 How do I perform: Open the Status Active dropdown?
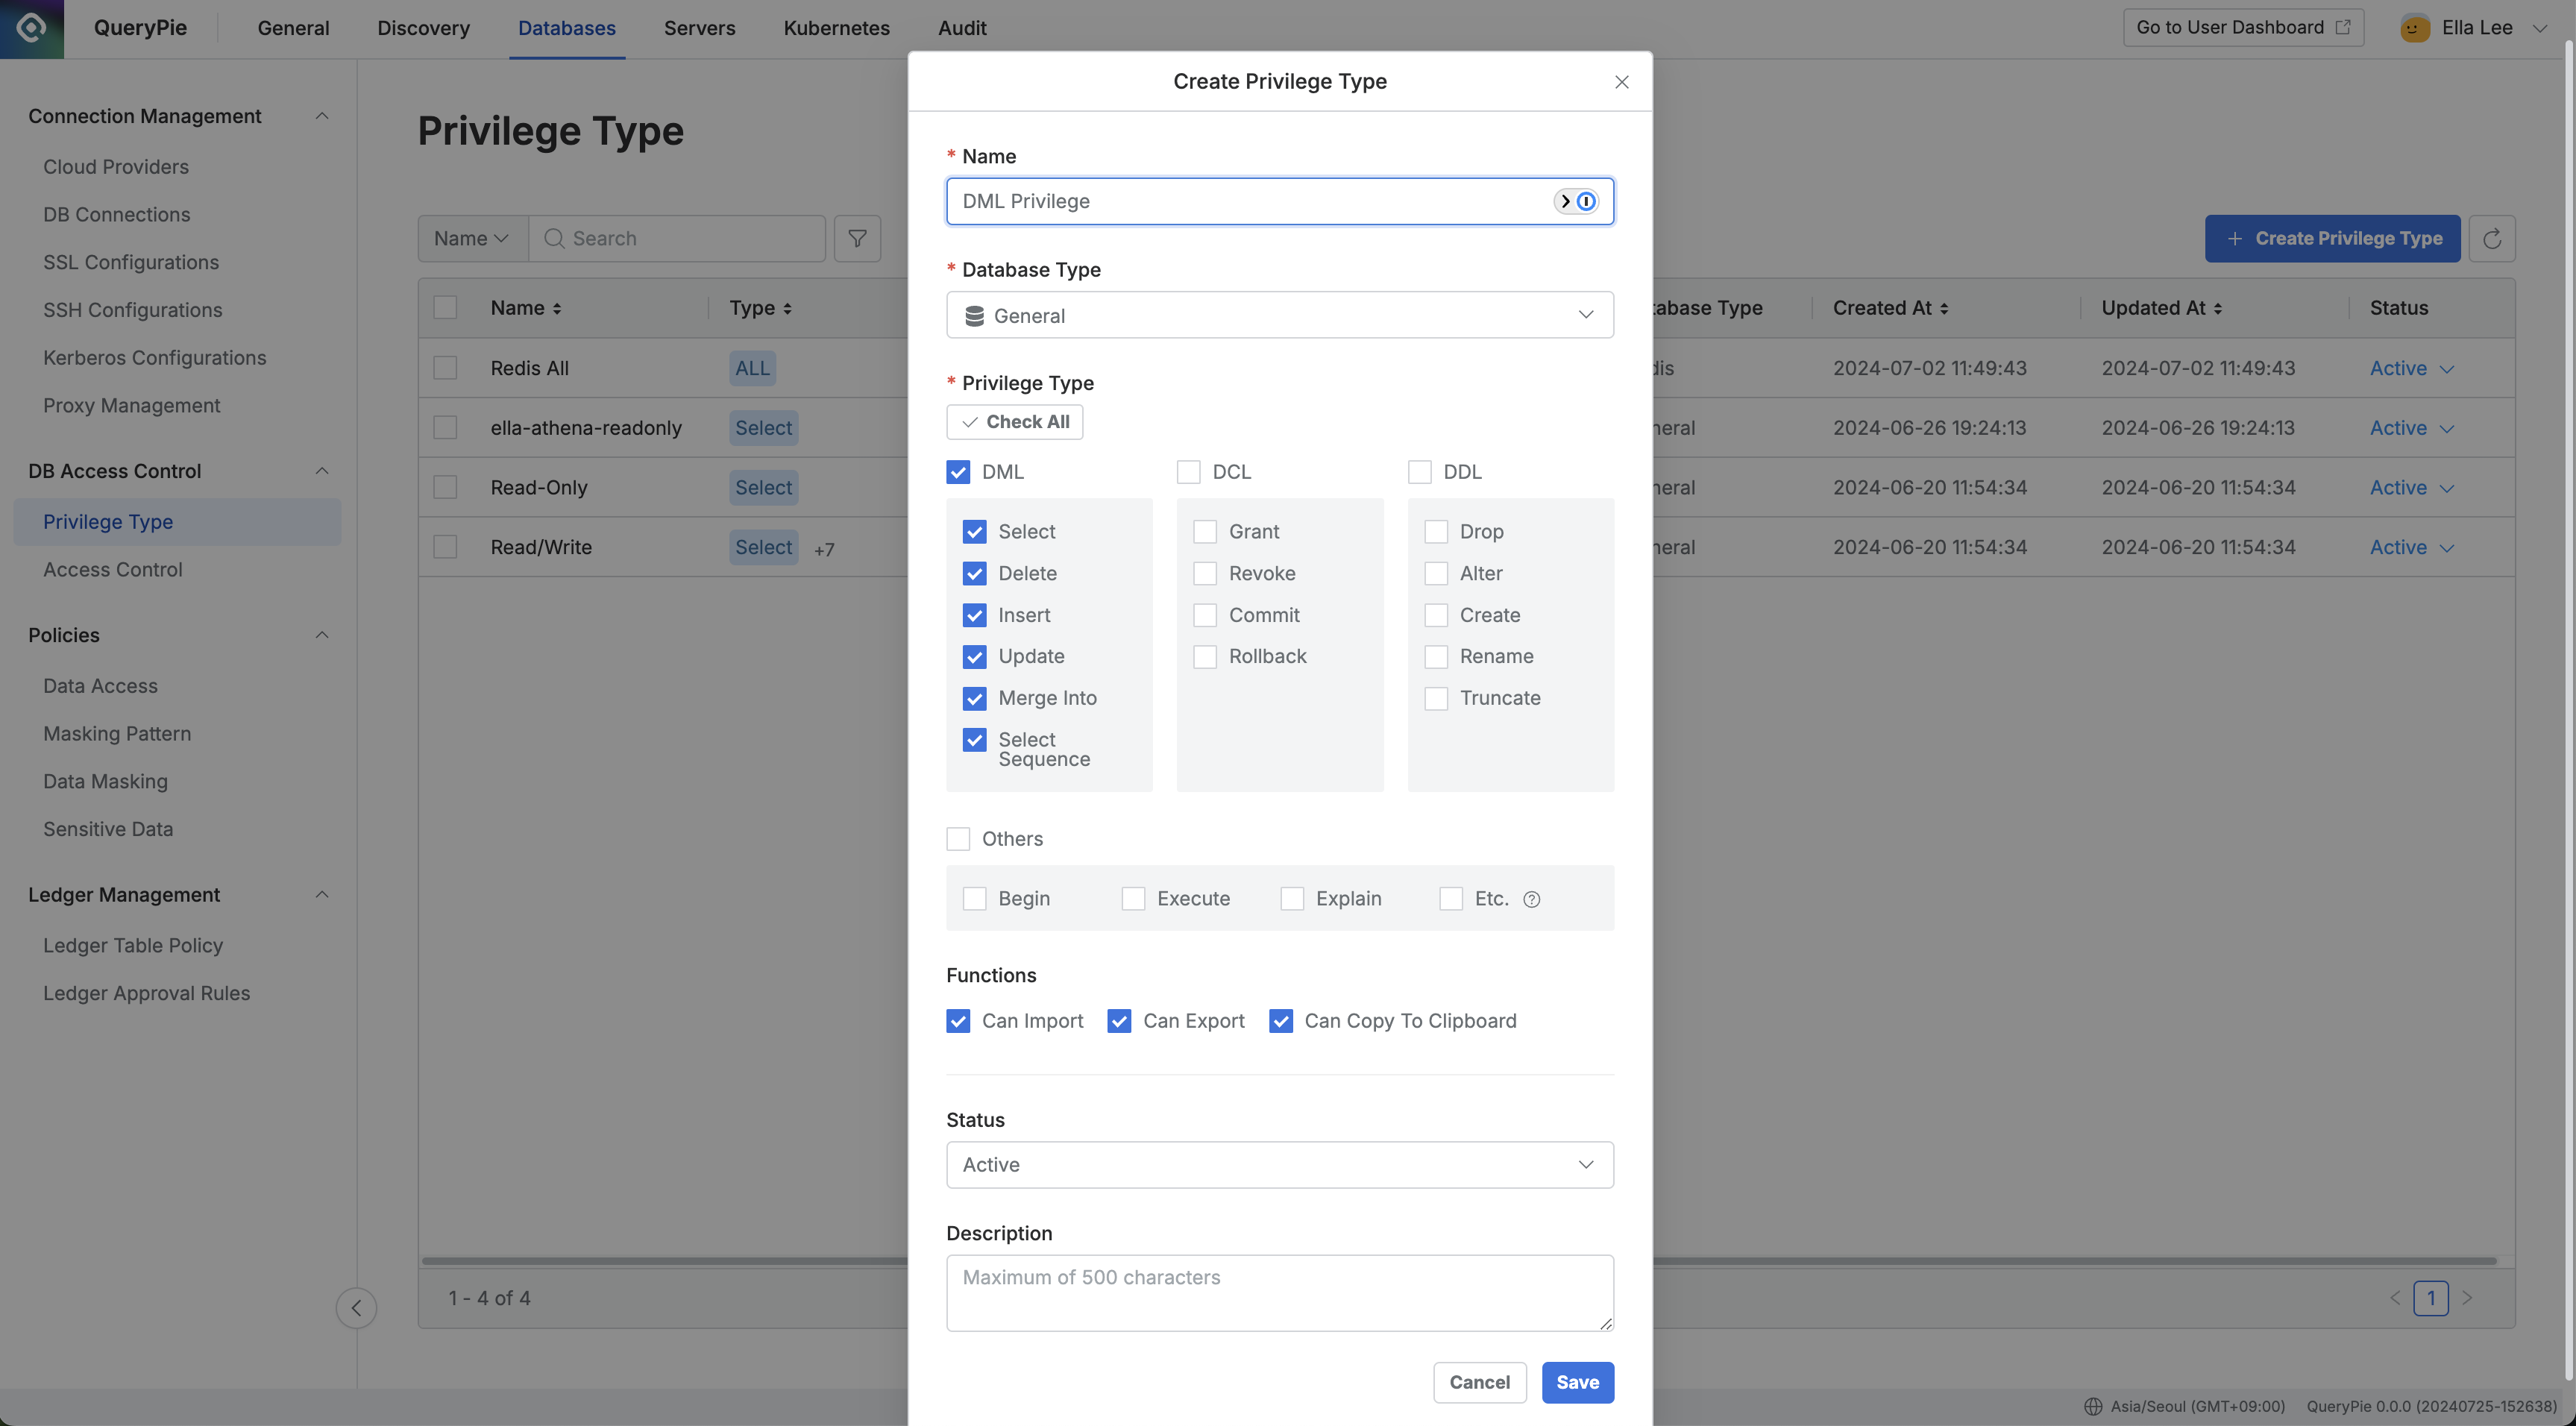click(x=1279, y=1165)
